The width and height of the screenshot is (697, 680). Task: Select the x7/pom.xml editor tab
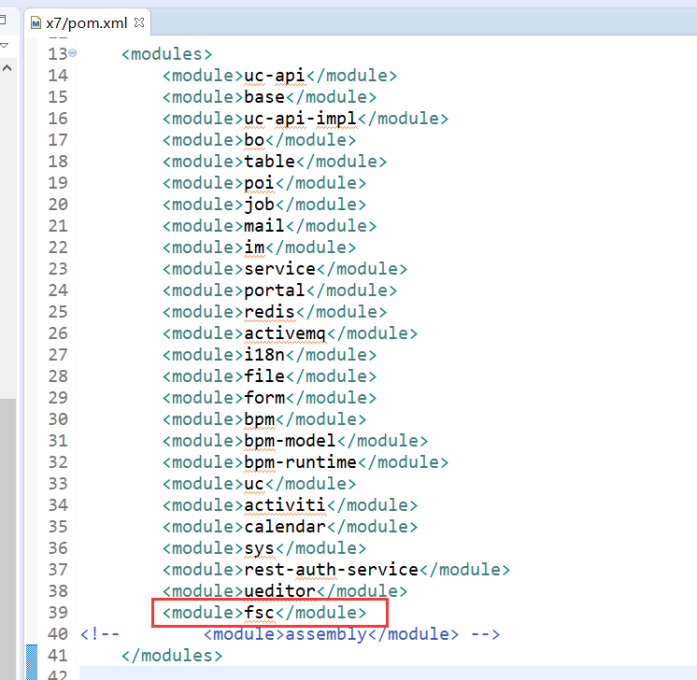[x=87, y=22]
